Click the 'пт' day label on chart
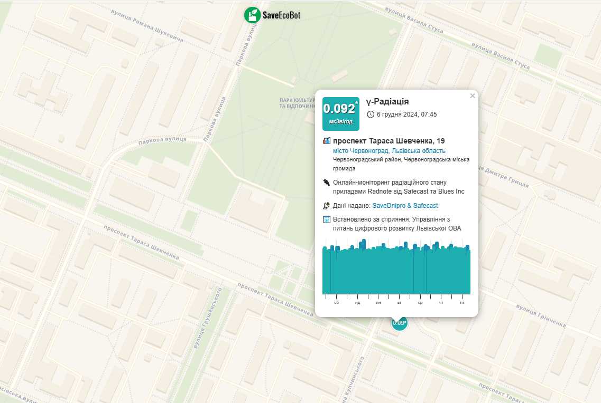 tap(462, 303)
